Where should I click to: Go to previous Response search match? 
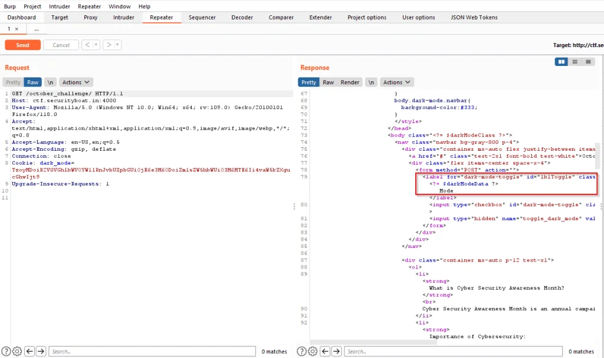pyautogui.click(x=325, y=351)
